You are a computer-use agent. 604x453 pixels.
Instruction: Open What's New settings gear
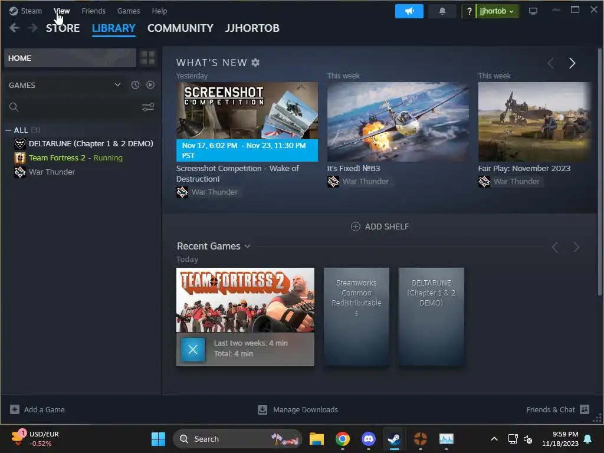click(255, 63)
